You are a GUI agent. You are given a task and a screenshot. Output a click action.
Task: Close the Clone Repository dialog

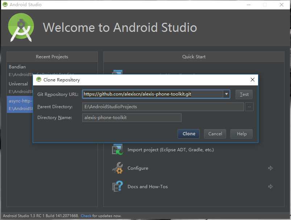point(252,80)
